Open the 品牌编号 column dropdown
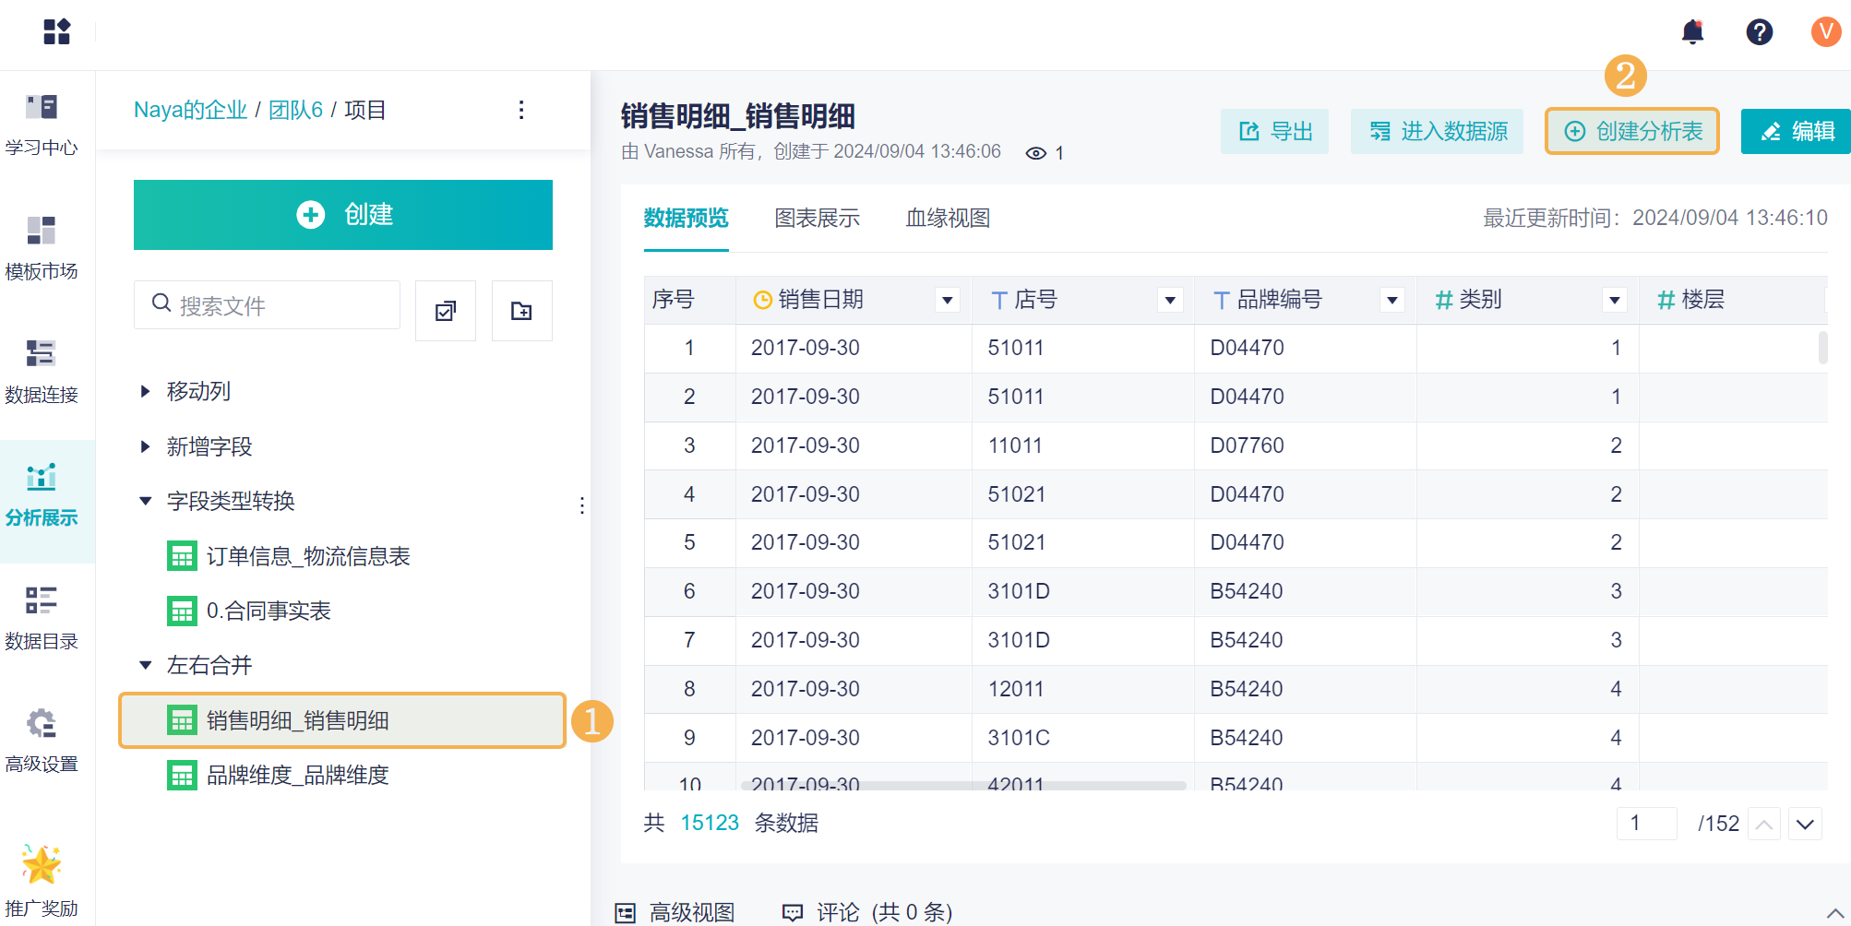This screenshot has height=926, width=1851. pyautogui.click(x=1391, y=300)
